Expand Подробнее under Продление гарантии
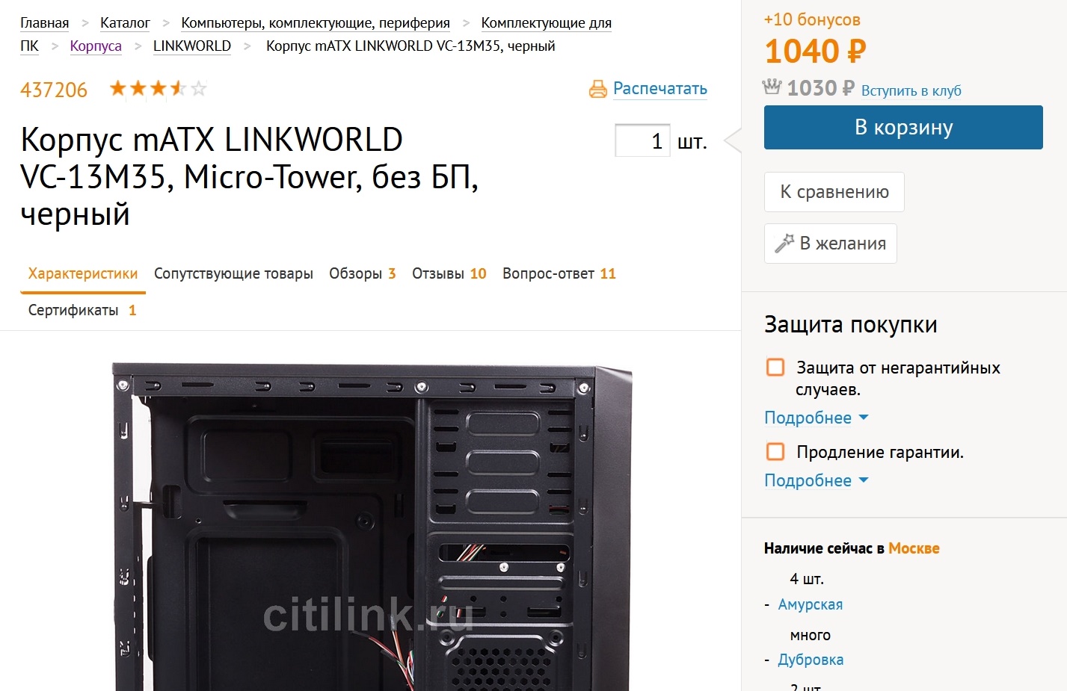This screenshot has width=1067, height=691. point(816,480)
